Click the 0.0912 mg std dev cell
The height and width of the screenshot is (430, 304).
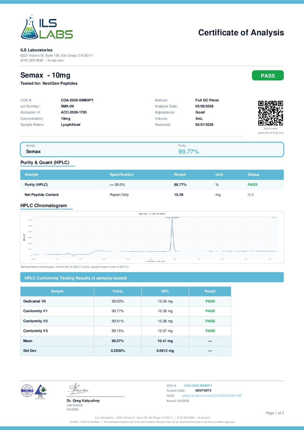(x=165, y=351)
